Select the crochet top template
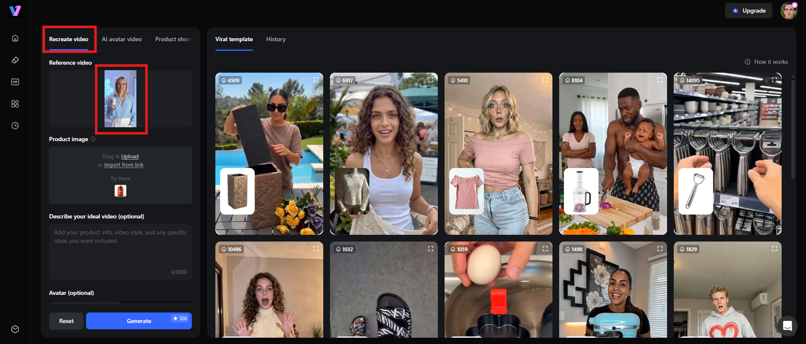The image size is (806, 344). pos(384,154)
